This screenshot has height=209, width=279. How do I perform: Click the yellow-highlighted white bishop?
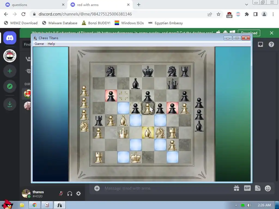click(148, 133)
